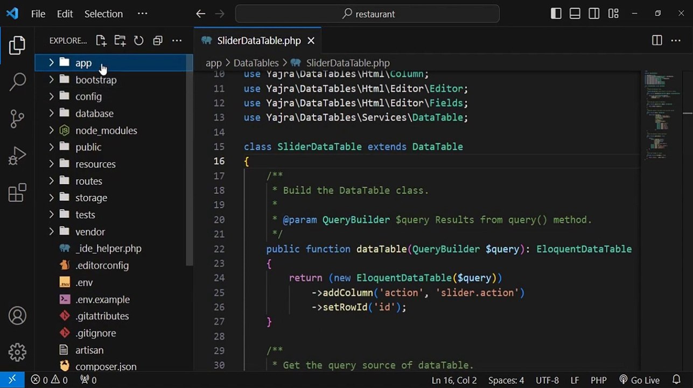Close the SliderDataTable.php tab

[x=311, y=40]
